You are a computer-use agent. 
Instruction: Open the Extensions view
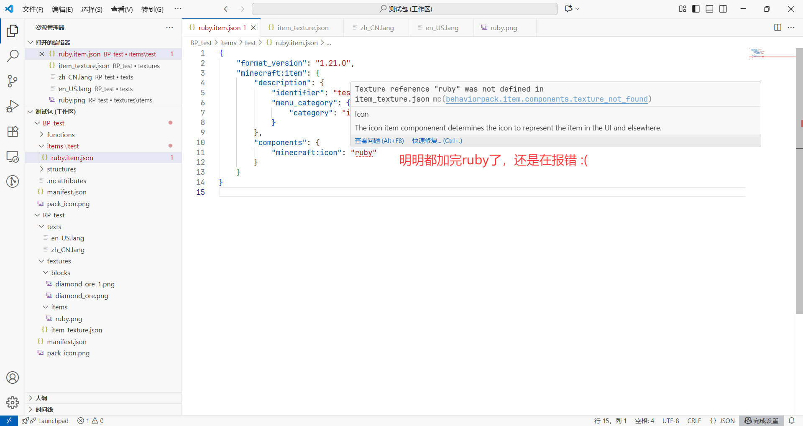click(13, 131)
